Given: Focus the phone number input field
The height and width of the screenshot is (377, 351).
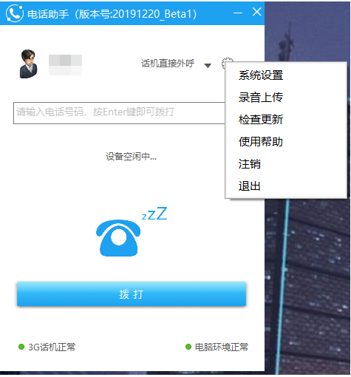Looking at the screenshot, I should (x=119, y=113).
